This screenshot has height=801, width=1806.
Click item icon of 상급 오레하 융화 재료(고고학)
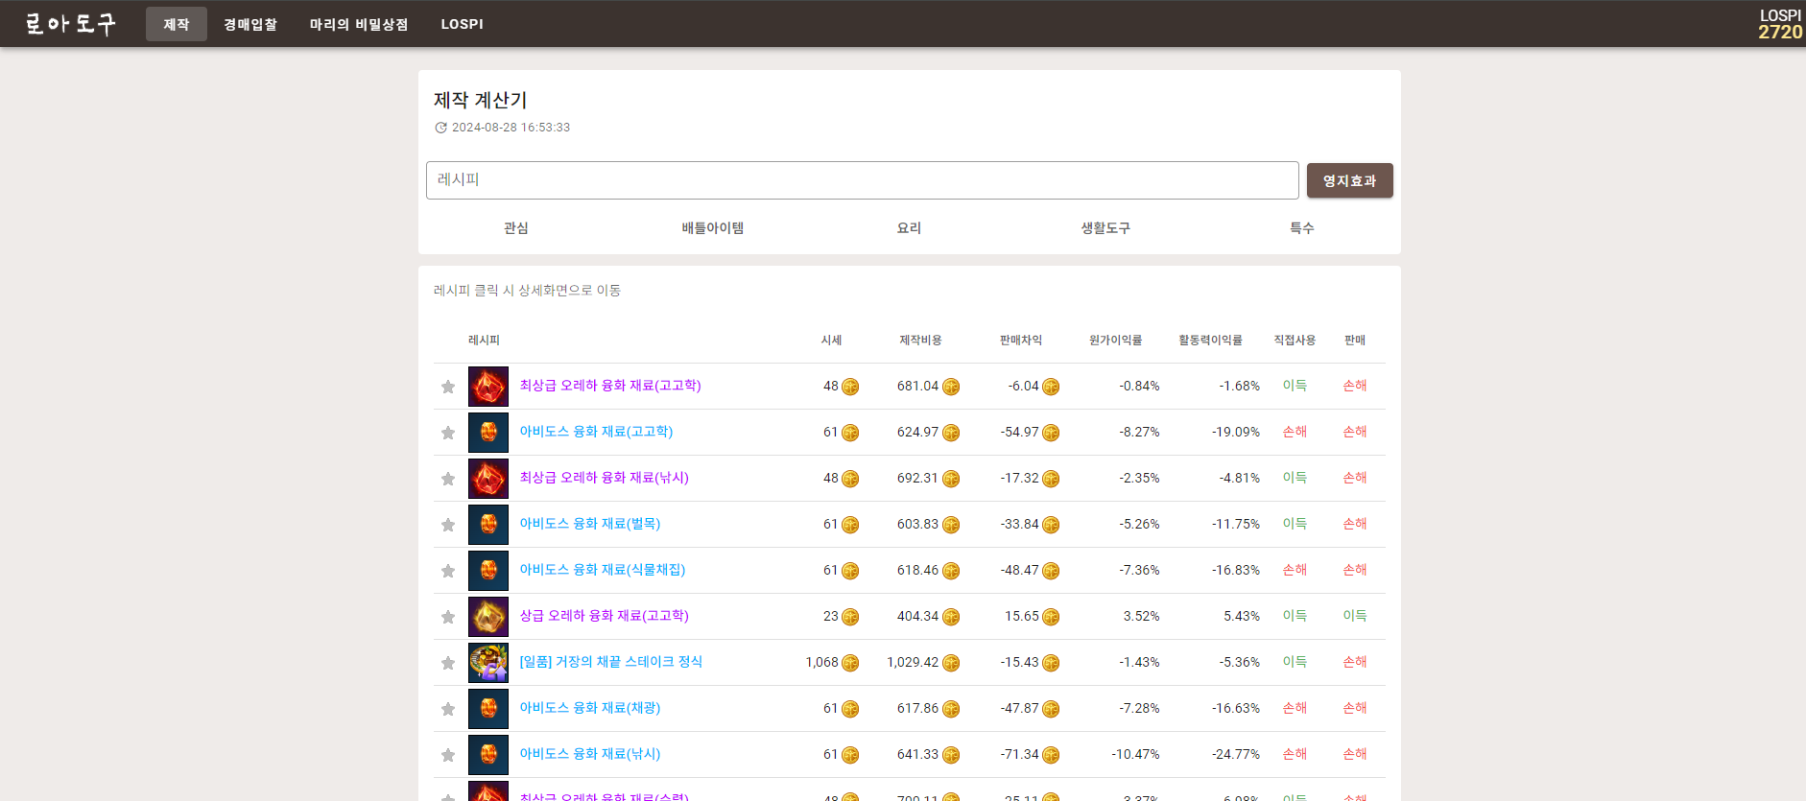488,617
